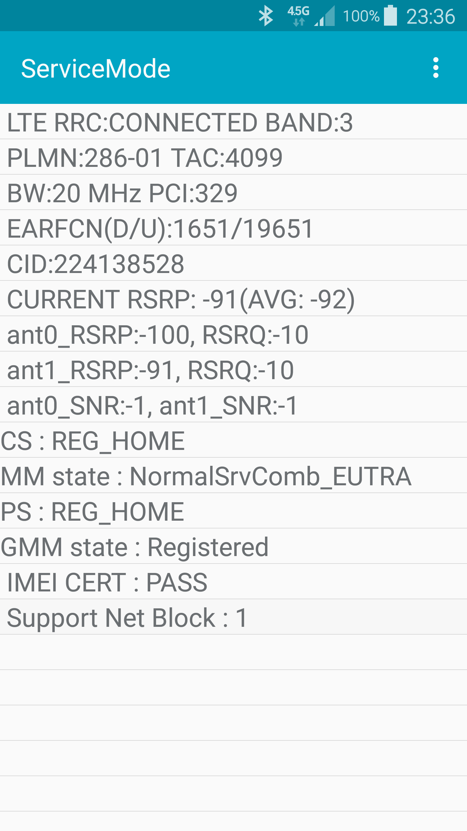Tap the Bluetooth status icon

pos(266,16)
